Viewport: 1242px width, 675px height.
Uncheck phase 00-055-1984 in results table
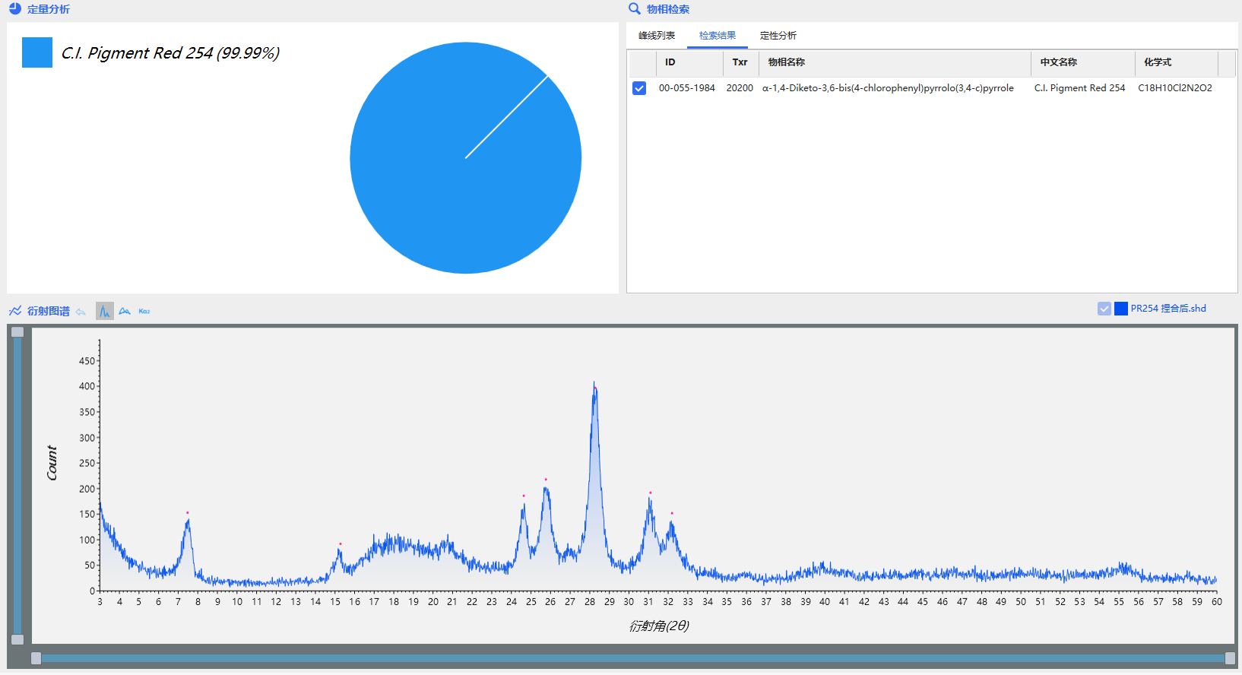click(x=639, y=88)
